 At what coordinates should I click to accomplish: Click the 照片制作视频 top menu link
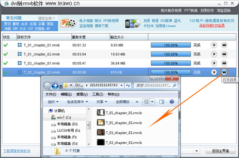click(x=171, y=10)
